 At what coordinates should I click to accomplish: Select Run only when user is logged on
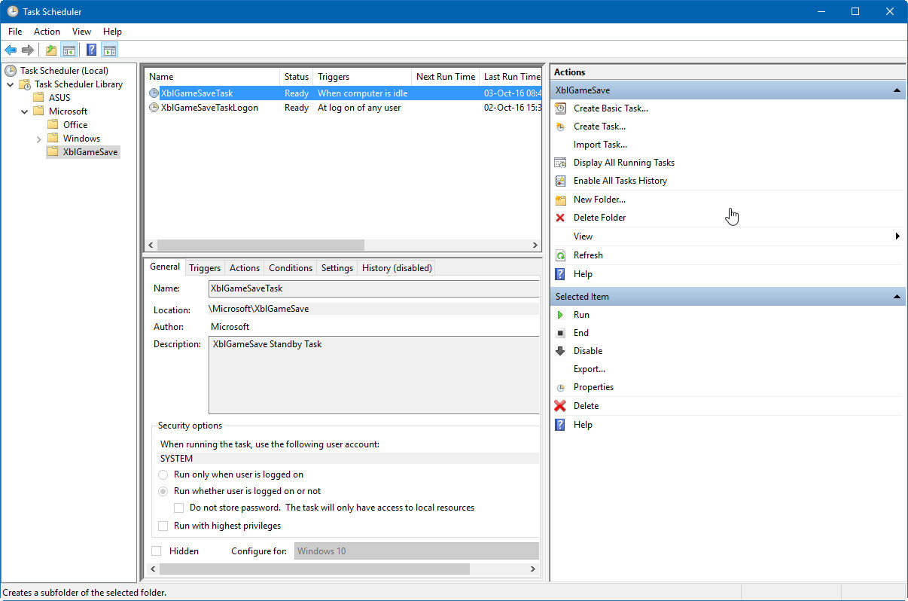click(x=163, y=474)
